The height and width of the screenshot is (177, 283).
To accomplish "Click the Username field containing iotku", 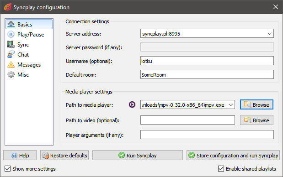I will pyautogui.click(x=207, y=61).
